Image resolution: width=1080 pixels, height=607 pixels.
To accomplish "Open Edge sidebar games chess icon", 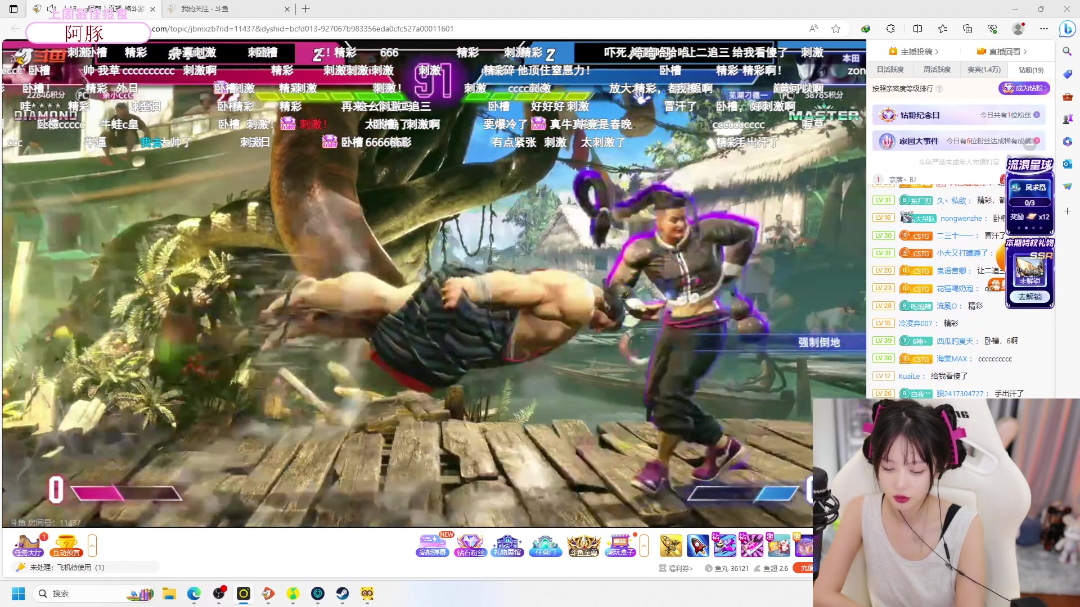I will (1067, 119).
